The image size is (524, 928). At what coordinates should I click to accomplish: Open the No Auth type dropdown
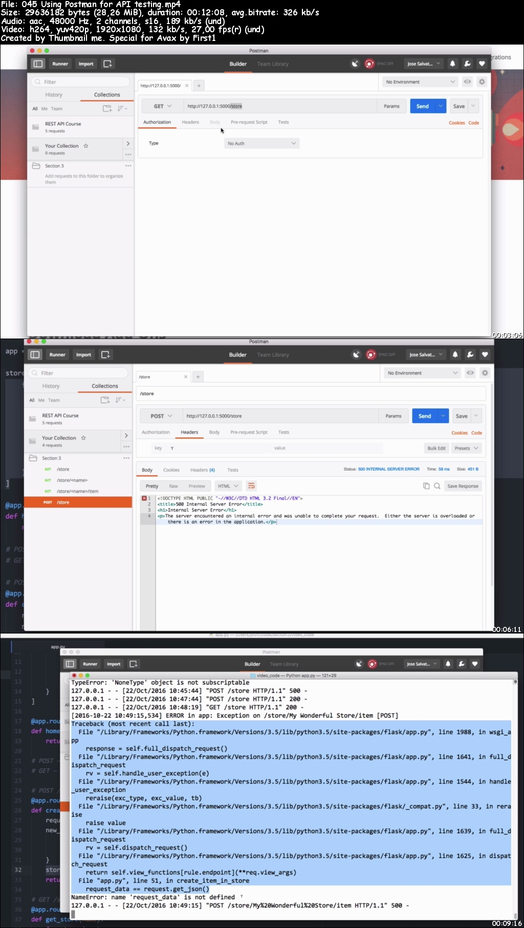(261, 143)
